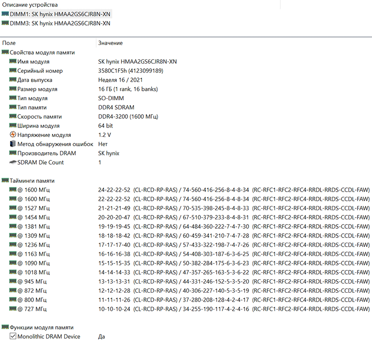The width and height of the screenshot is (372, 341).
Task: Click icon beside Тип памяти
Action: pos(13,107)
